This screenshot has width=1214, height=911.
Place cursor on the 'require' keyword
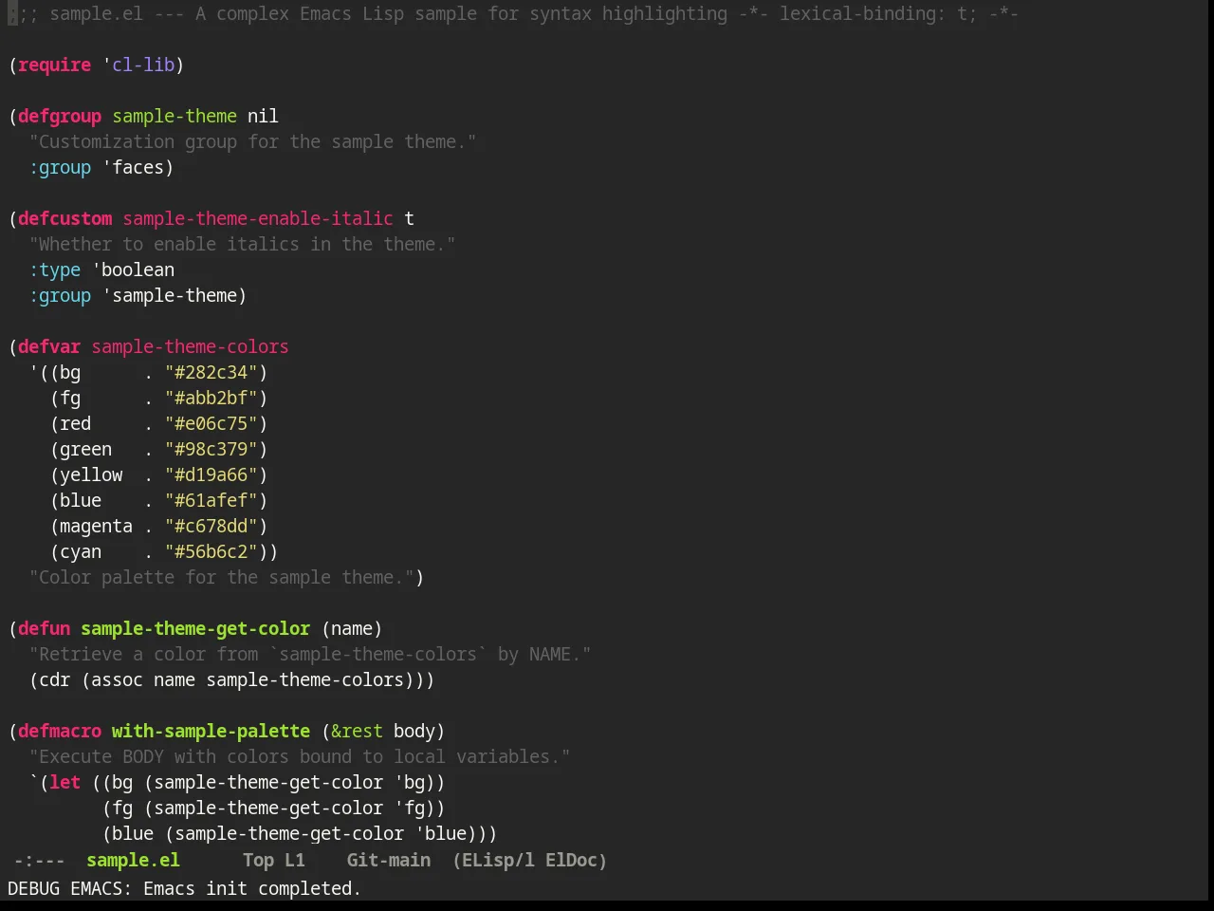(x=54, y=65)
